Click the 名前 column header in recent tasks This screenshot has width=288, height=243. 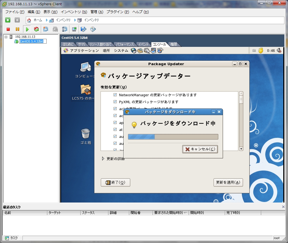point(25,213)
